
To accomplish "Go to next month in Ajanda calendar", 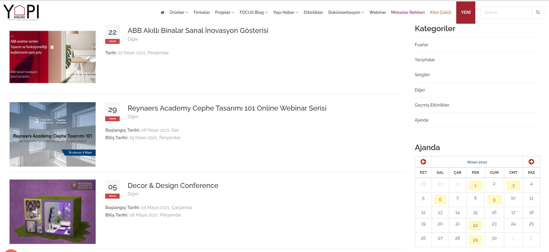I will [531, 162].
